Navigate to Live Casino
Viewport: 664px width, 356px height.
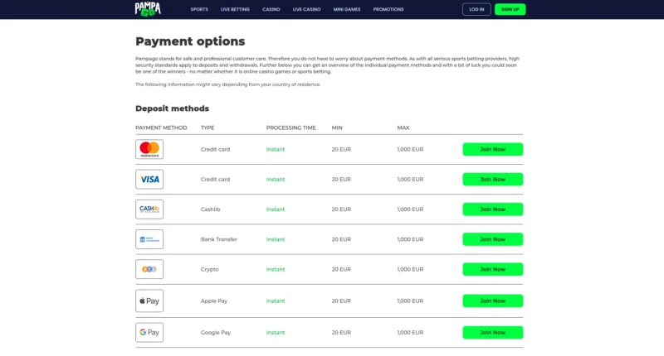pos(306,9)
